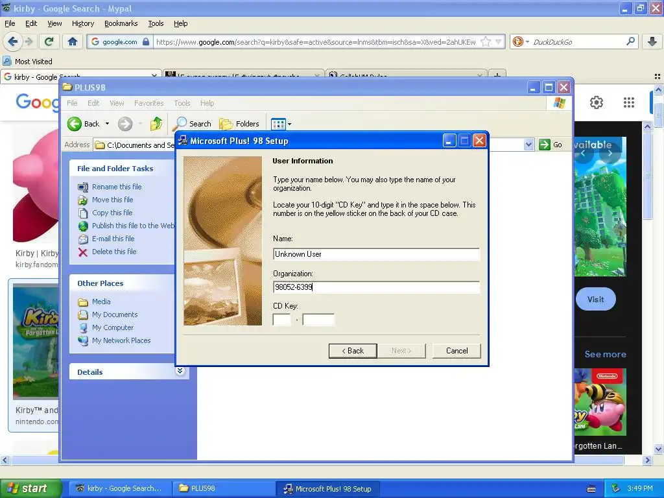Expand the Details panel chevron

[180, 371]
